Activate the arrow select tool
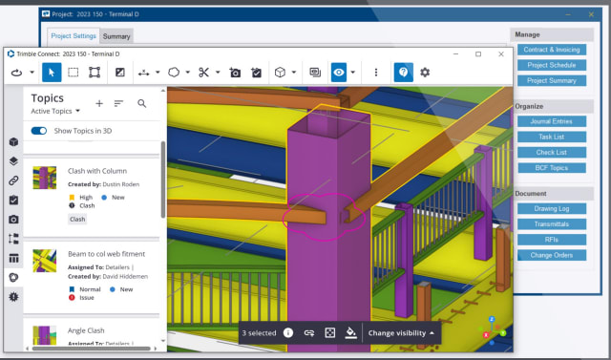Viewport: 611px width, 360px height. pos(52,73)
